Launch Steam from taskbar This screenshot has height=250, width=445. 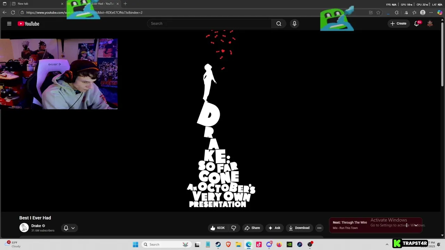click(218, 244)
